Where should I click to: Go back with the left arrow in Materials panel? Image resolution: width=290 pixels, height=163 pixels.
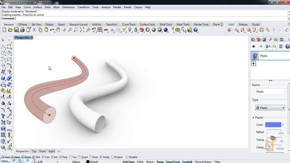click(254, 46)
